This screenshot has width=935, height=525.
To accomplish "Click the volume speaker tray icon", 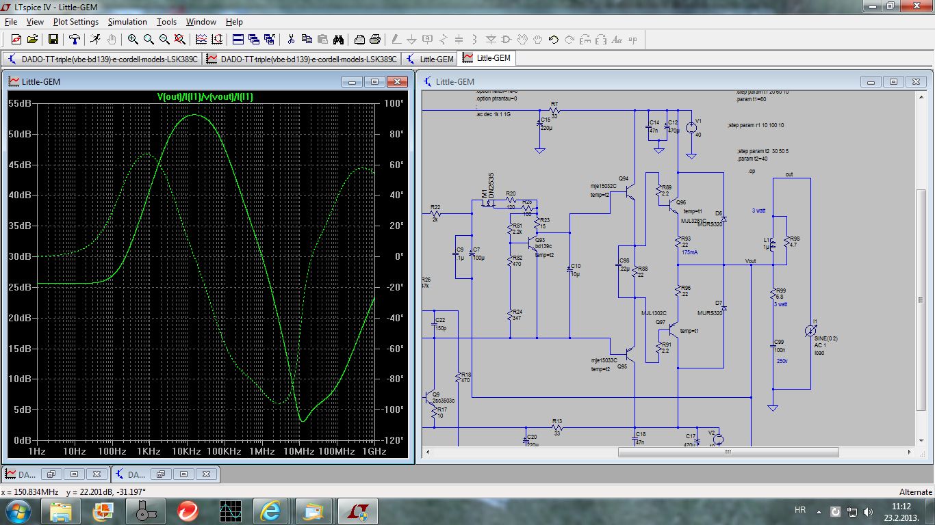I will pos(869,511).
